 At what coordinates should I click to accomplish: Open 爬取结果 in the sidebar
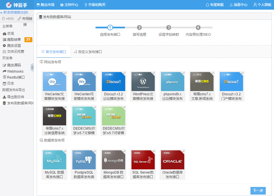14,39
